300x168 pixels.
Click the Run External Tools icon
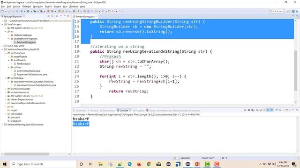[41, 11]
